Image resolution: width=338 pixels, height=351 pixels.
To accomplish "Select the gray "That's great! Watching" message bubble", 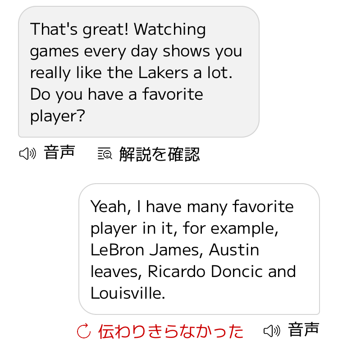I will pos(138,72).
